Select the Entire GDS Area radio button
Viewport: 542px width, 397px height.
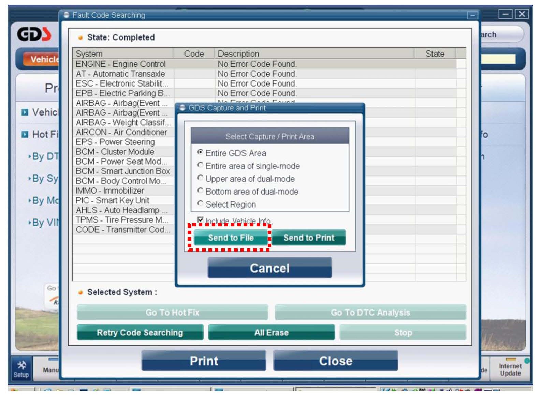click(x=201, y=152)
